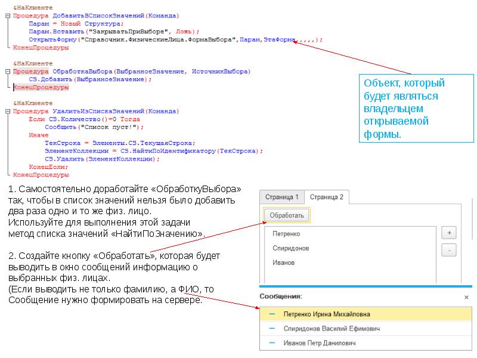This screenshot has width=477, height=358.
Task: Click the plus button beside the list
Action: (448, 233)
